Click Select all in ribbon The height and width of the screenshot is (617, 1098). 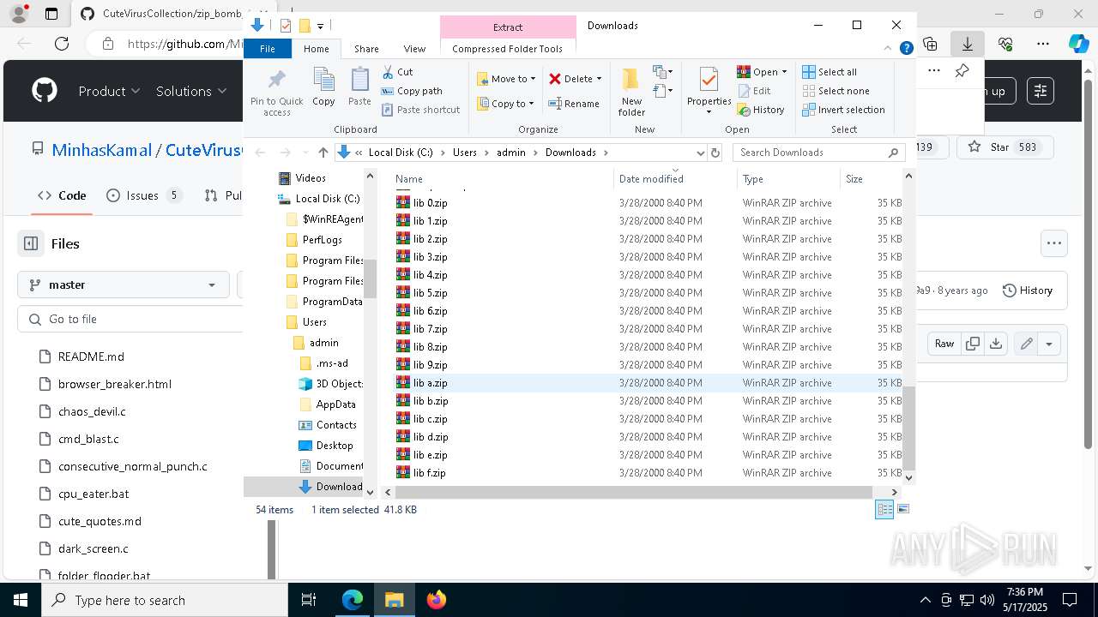pos(830,72)
